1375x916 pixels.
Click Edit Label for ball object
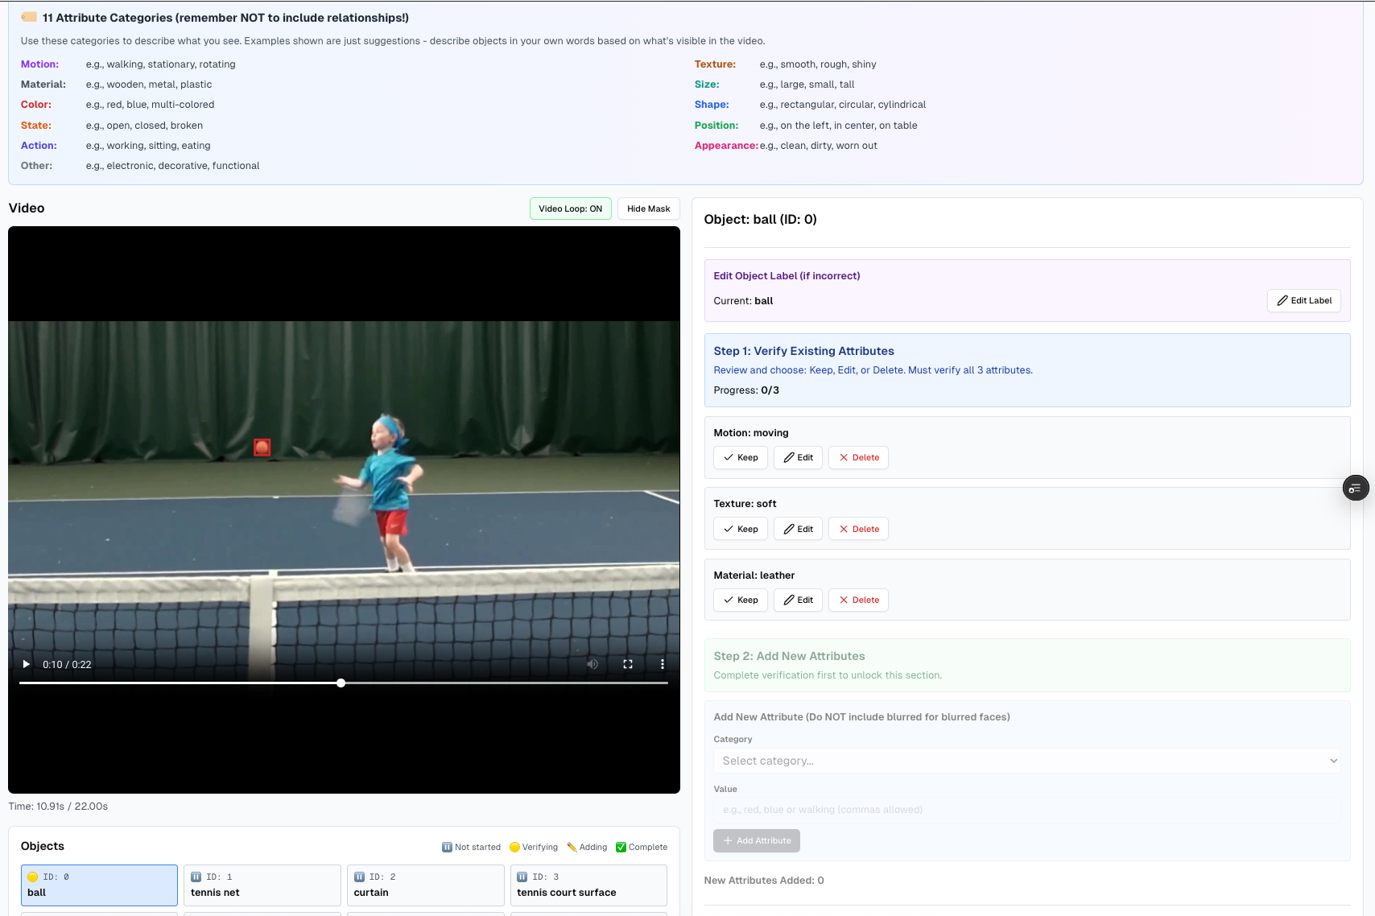[x=1303, y=300]
